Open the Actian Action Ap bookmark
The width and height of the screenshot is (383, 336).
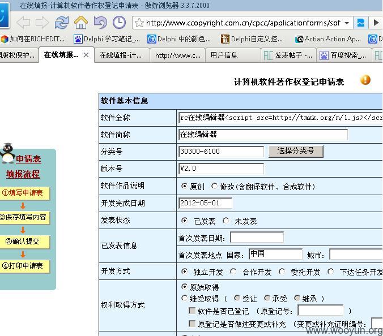click(328, 39)
